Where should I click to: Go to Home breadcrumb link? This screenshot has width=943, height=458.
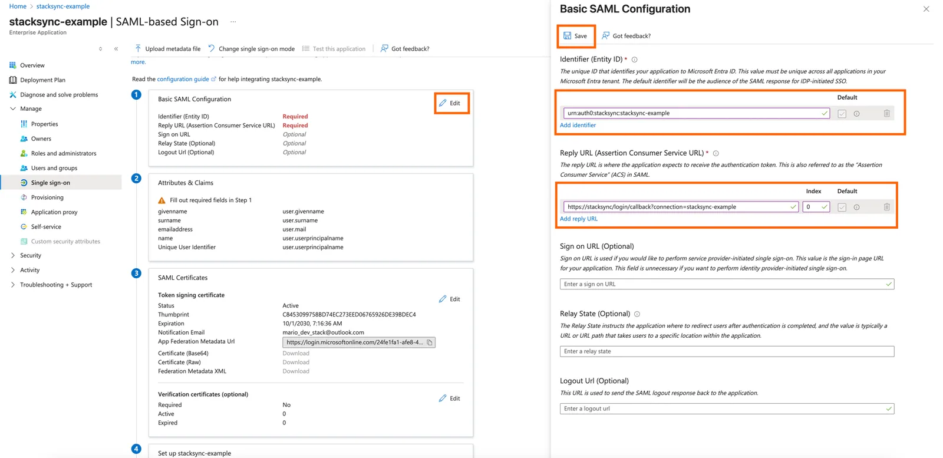[18, 6]
